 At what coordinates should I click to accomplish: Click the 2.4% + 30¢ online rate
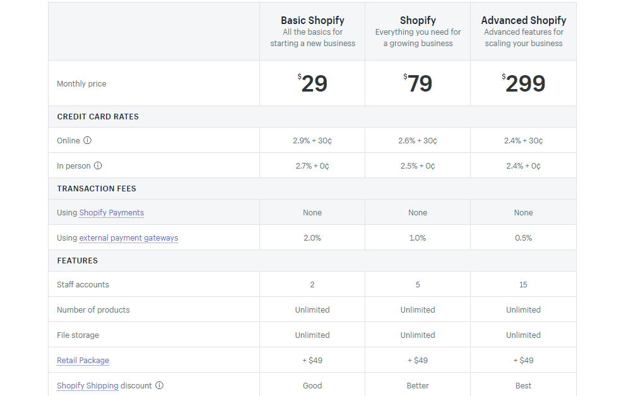pyautogui.click(x=524, y=141)
